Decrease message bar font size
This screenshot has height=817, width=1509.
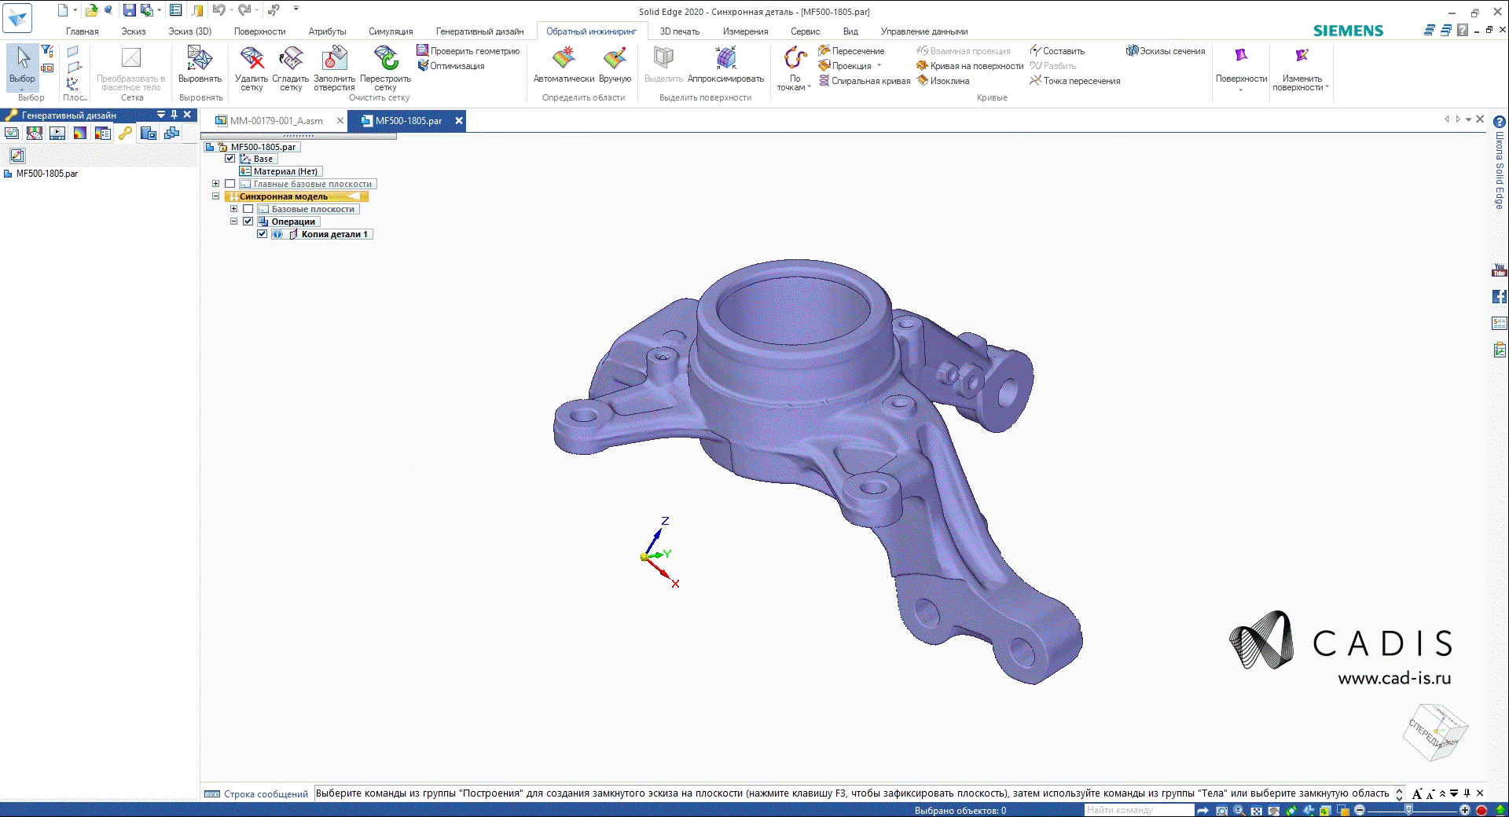click(1430, 794)
